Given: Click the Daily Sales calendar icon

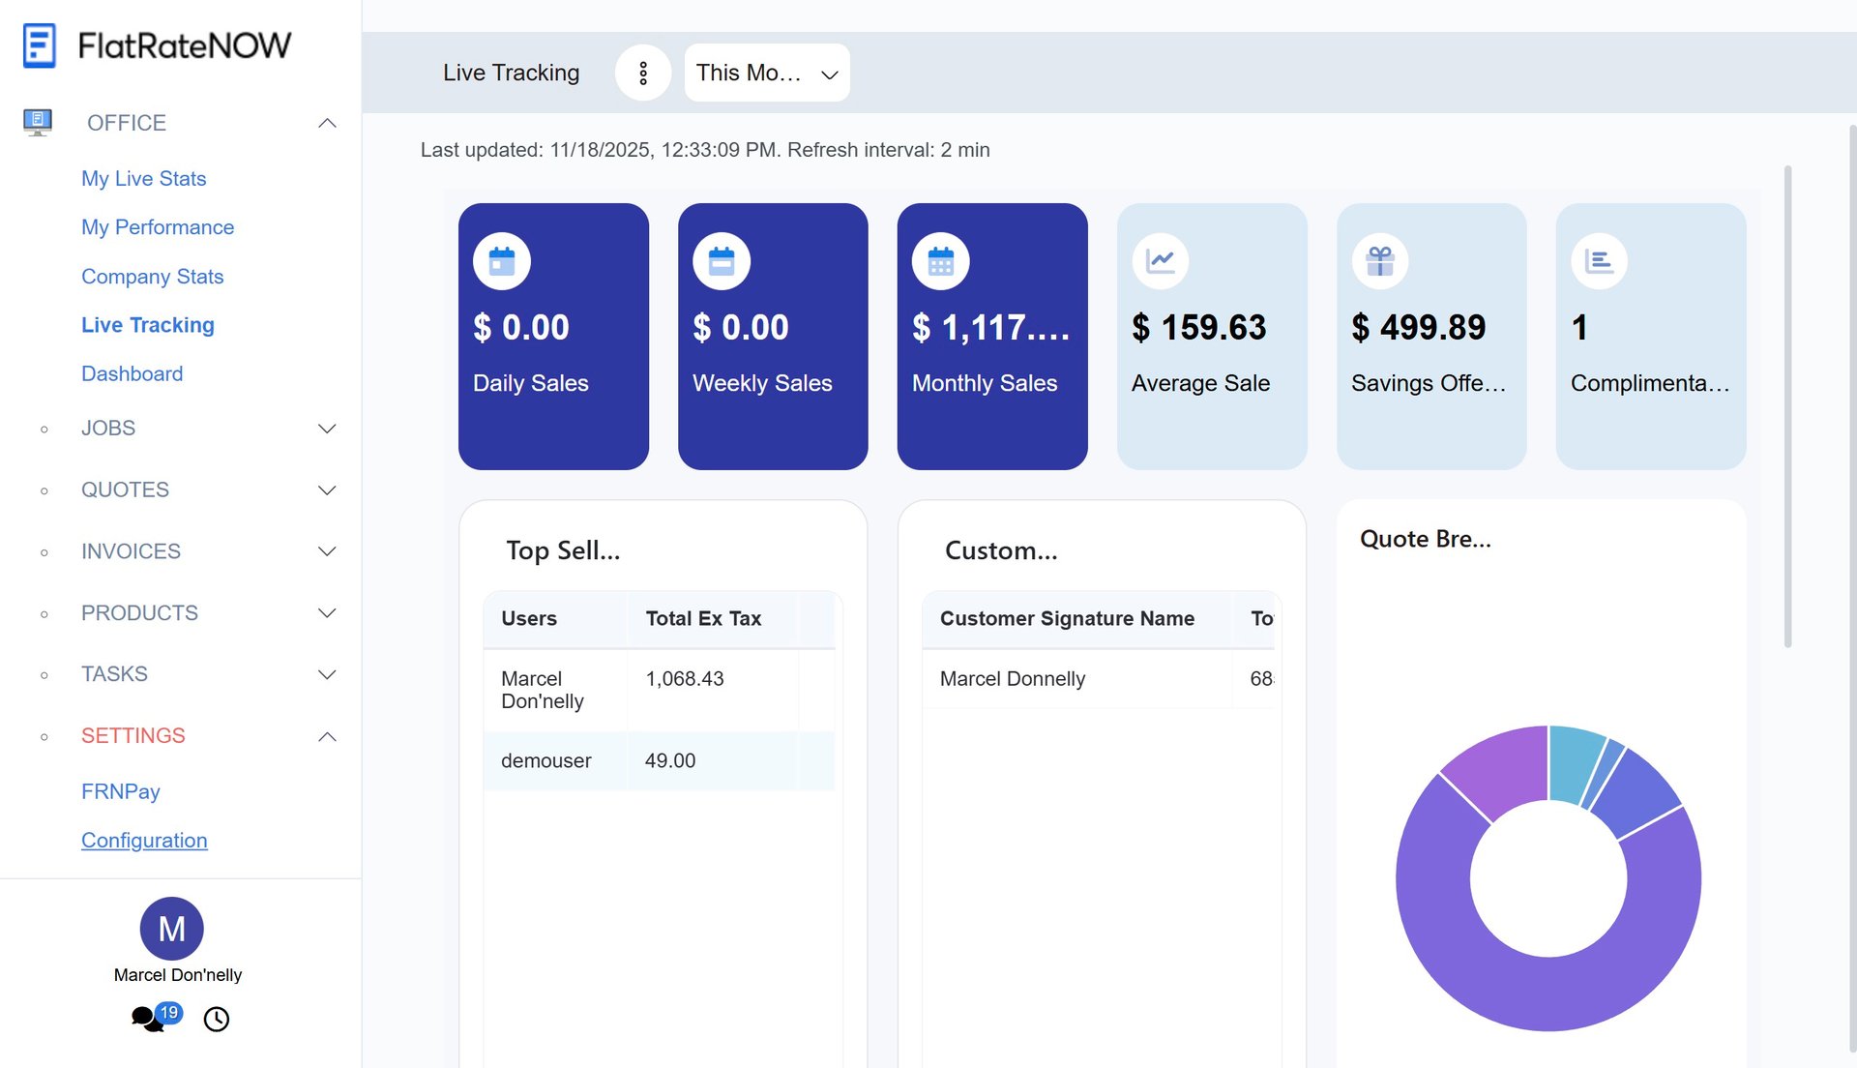Looking at the screenshot, I should (501, 261).
